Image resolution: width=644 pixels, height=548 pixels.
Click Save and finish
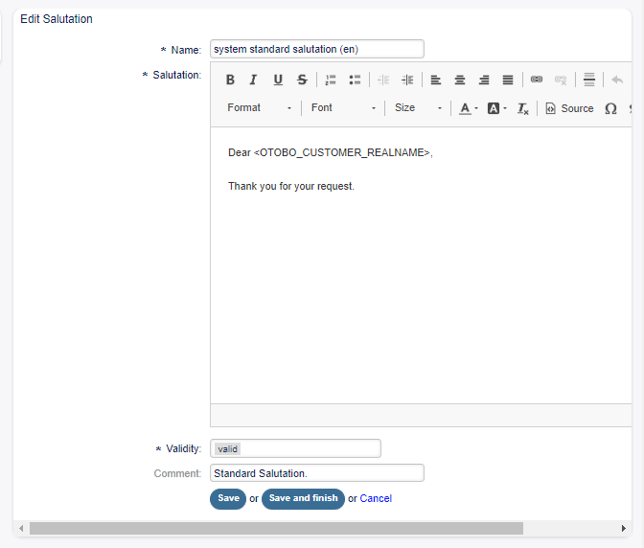pyautogui.click(x=303, y=499)
